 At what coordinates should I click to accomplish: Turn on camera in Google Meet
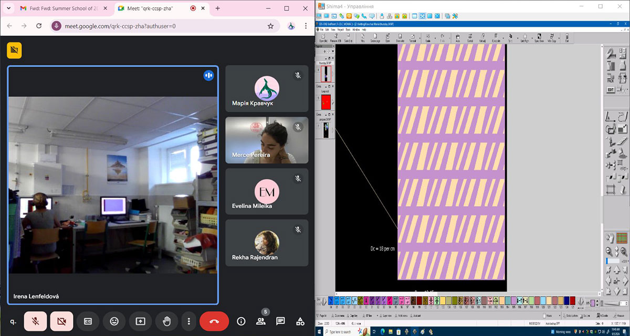coord(61,321)
